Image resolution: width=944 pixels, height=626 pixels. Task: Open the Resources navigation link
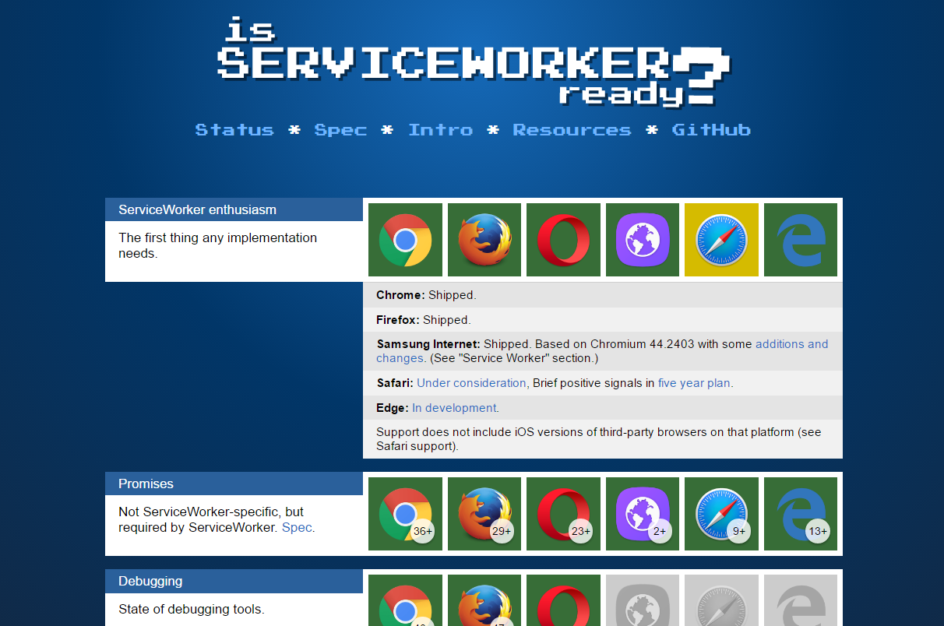pos(572,130)
